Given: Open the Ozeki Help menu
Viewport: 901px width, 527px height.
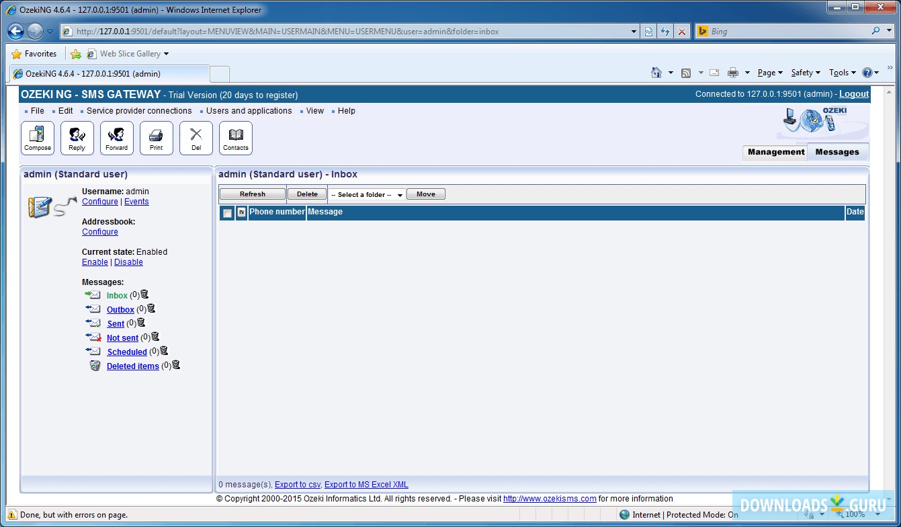Looking at the screenshot, I should pos(347,111).
